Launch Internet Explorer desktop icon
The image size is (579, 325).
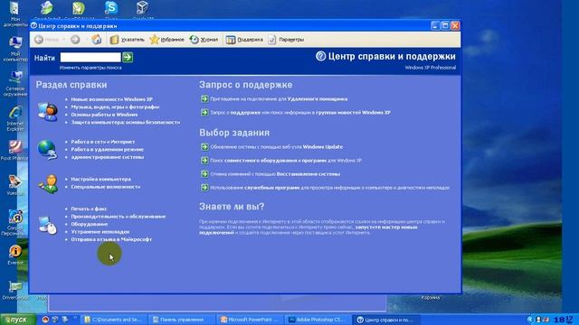[15, 118]
